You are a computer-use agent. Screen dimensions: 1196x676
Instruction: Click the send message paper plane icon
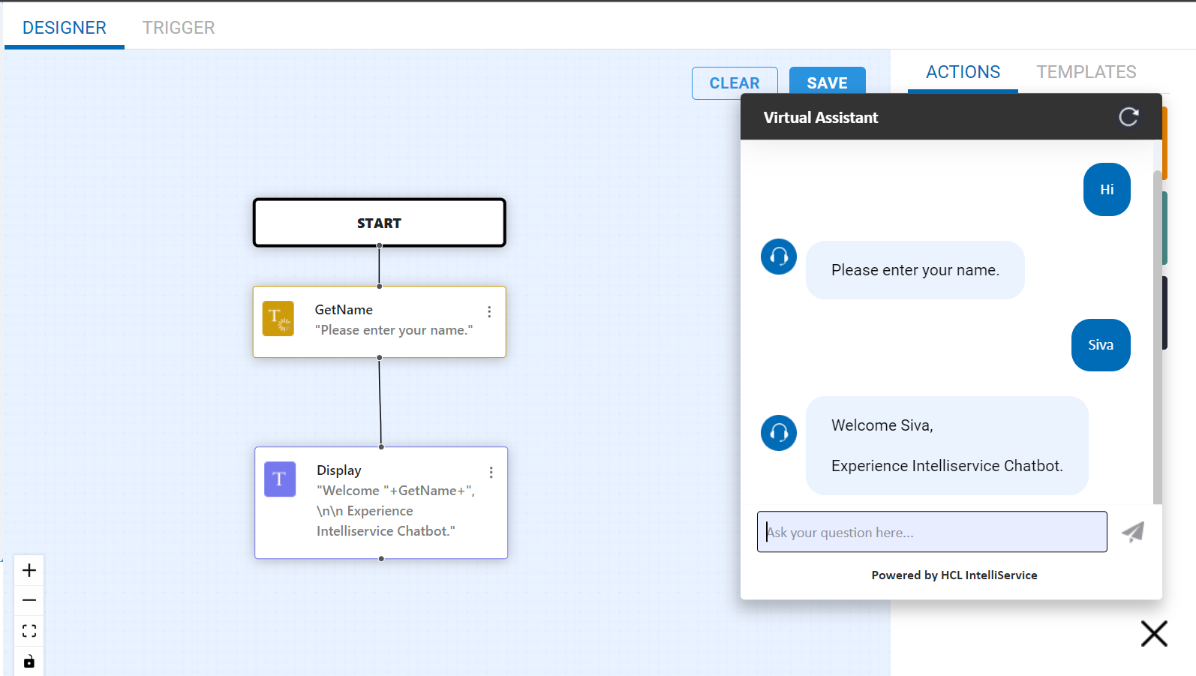(1133, 532)
